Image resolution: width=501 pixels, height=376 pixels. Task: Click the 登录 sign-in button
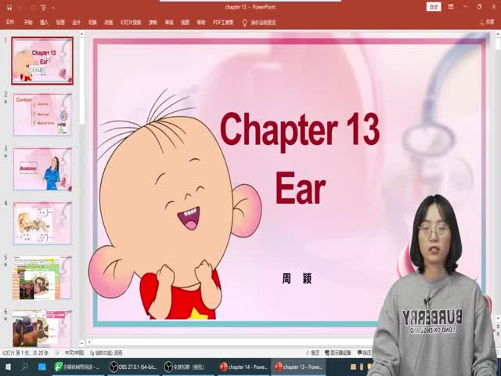pyautogui.click(x=434, y=7)
